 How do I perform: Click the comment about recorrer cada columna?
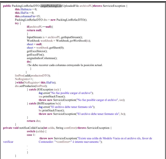click(x=65, y=65)
